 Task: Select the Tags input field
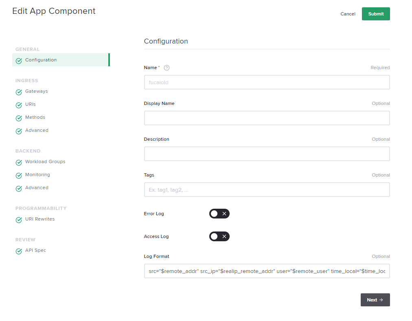tap(267, 190)
